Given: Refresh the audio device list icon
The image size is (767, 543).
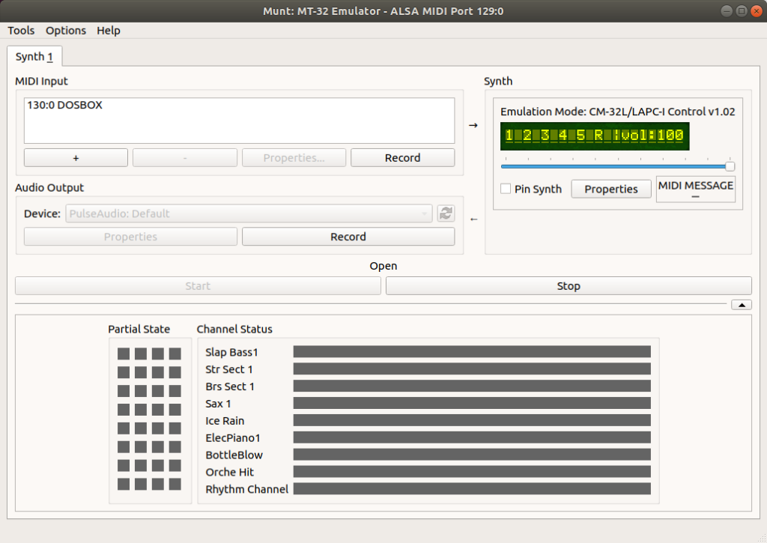Looking at the screenshot, I should tap(446, 213).
